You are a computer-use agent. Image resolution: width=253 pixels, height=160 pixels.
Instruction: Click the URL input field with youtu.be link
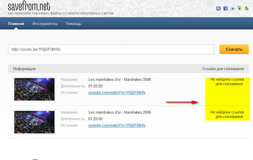[x=111, y=50]
